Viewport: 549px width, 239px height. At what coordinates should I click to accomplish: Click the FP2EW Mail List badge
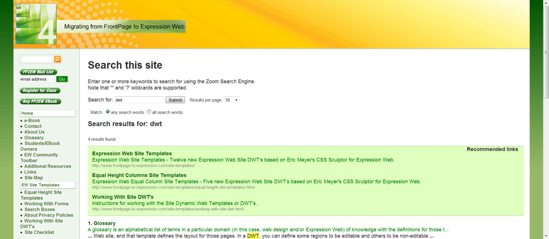[x=38, y=72]
